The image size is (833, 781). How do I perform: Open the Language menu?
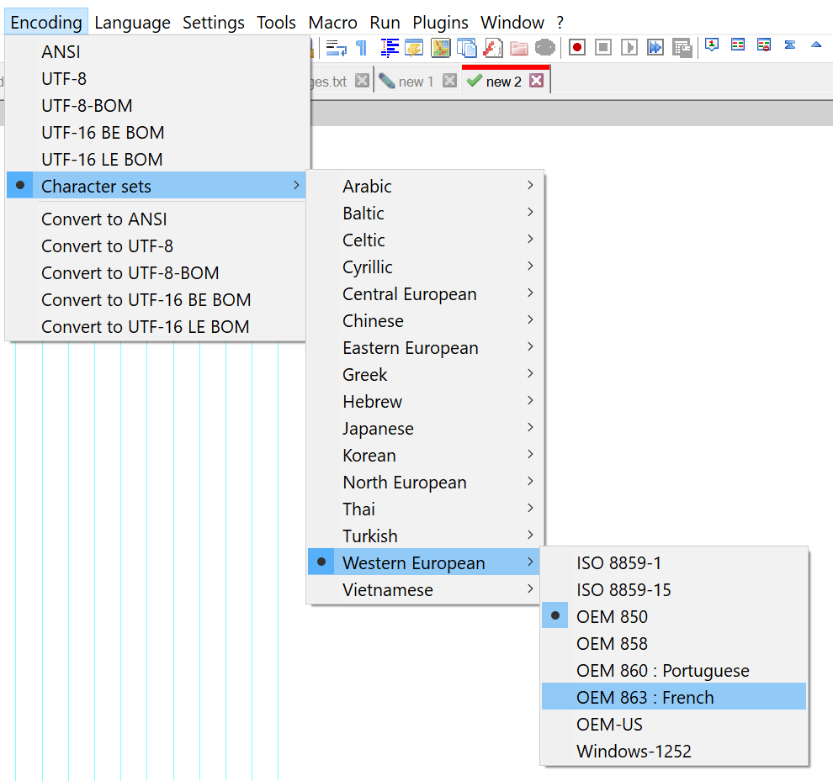pyautogui.click(x=132, y=23)
